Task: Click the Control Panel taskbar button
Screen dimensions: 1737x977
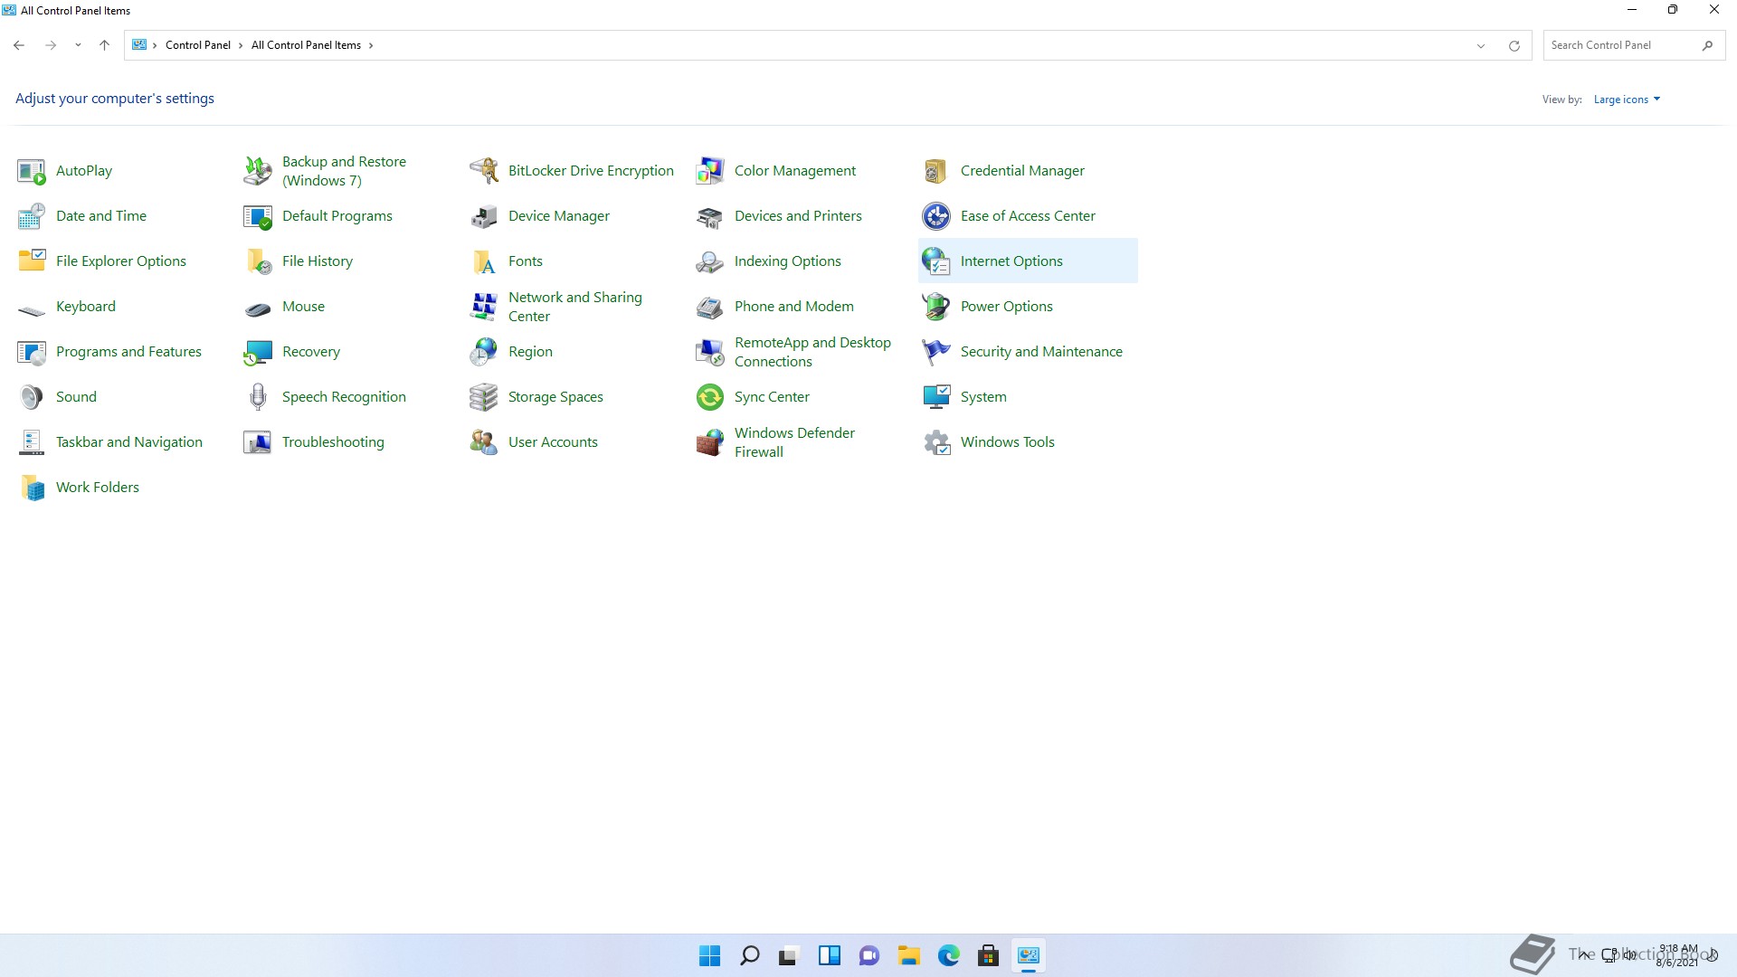Action: tap(1029, 955)
